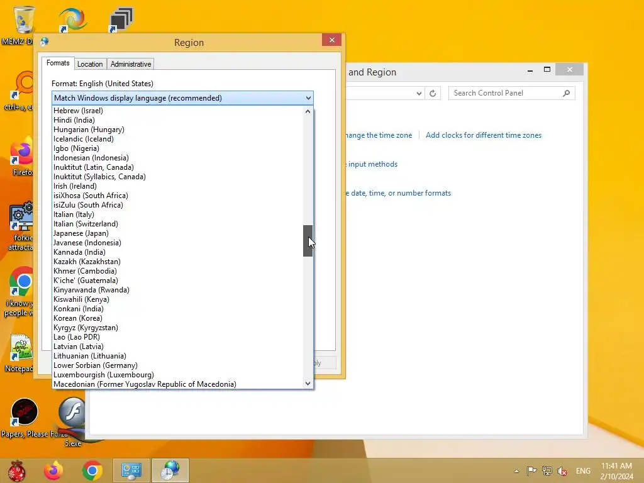The width and height of the screenshot is (644, 483).
Task: Choose Italian (Italy) format
Action: point(177,214)
